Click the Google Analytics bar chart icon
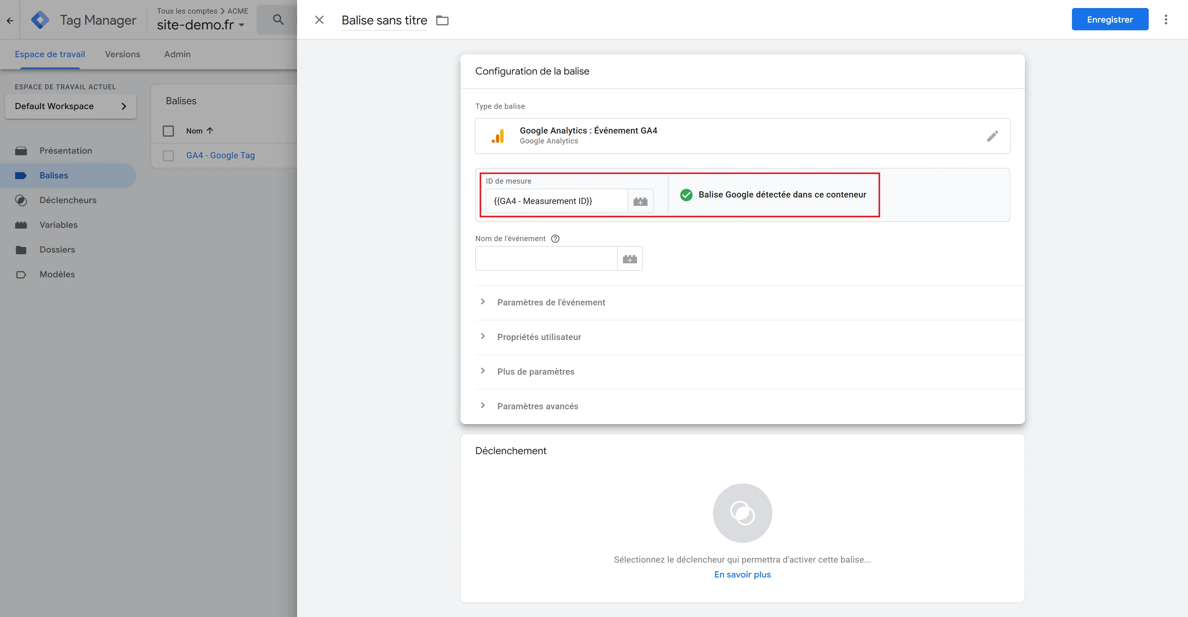 coord(498,136)
